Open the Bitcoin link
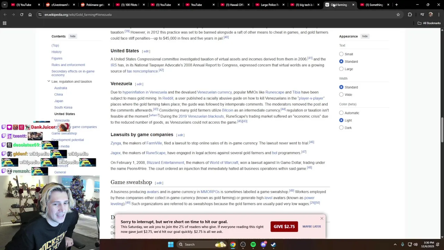 pos(228,110)
